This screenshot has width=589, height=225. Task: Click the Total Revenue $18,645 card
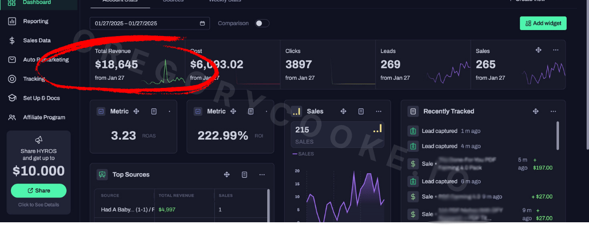[137, 65]
